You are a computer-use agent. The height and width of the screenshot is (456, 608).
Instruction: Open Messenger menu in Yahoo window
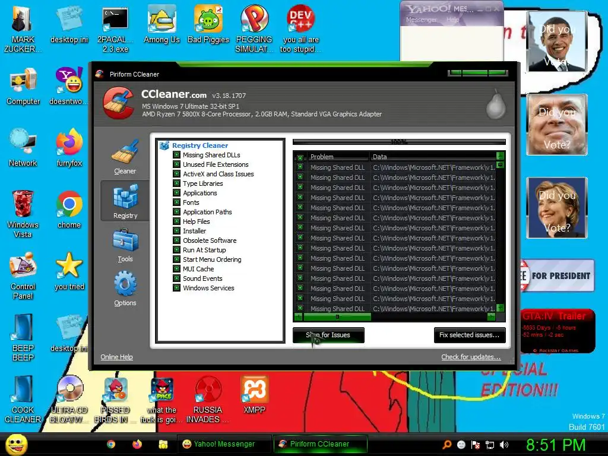click(422, 20)
